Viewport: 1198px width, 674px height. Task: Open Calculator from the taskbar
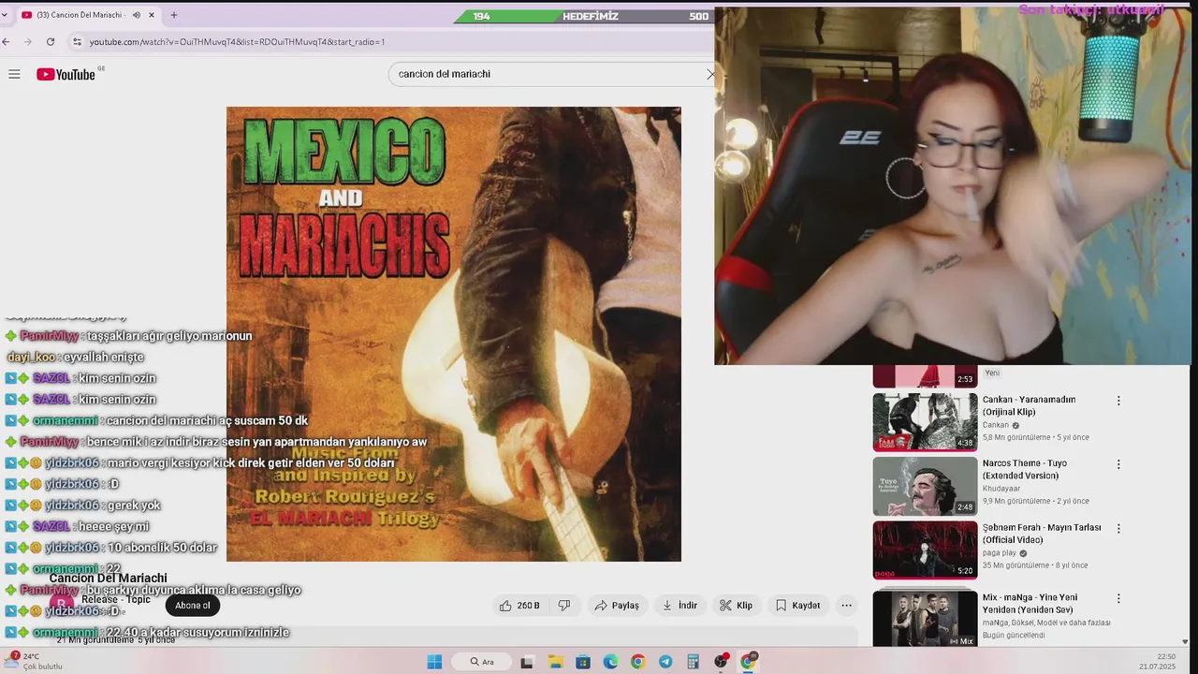693,662
